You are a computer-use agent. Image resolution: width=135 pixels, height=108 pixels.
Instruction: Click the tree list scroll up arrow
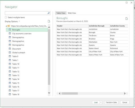[x=49, y=27]
